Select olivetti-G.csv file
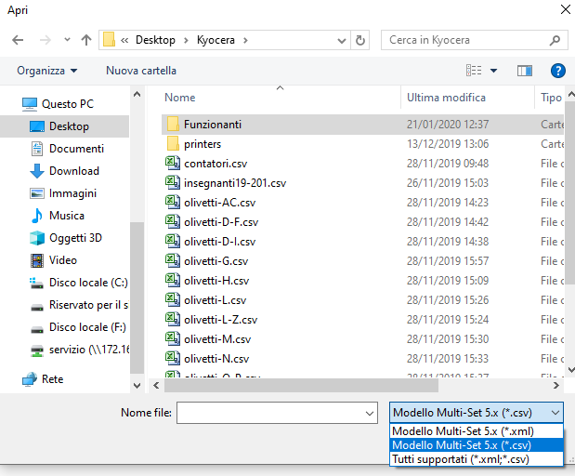The width and height of the screenshot is (575, 476). tap(216, 261)
